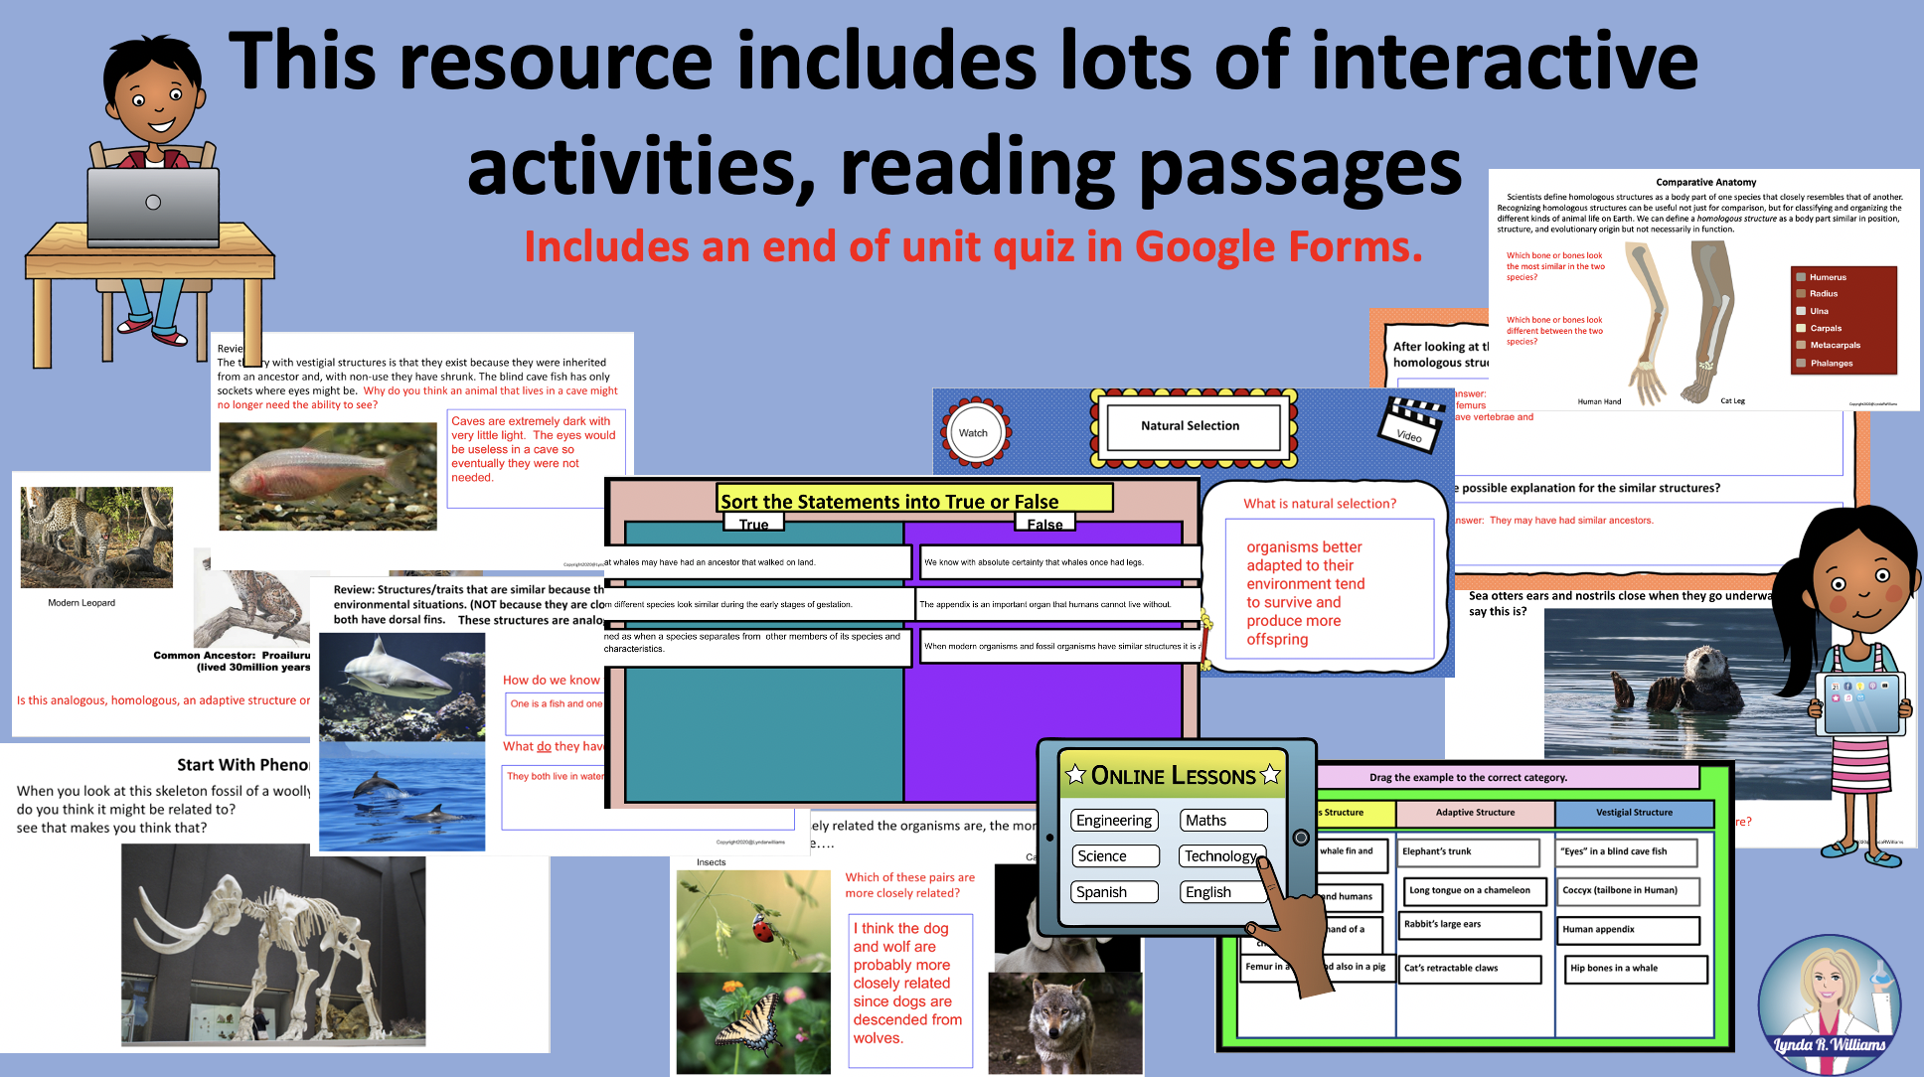Click the right star beside Online Lessons
Screen dimensions: 1924x1077
pos(1270,774)
